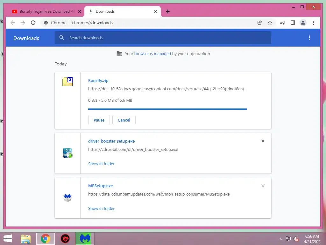The width and height of the screenshot is (326, 245).
Task: Show driver_booster_setup.exe in folder
Action: (101, 164)
